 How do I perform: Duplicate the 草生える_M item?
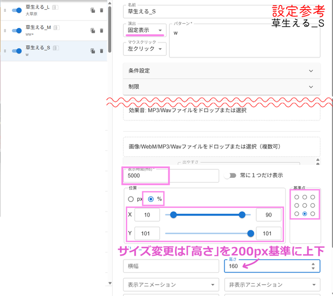click(x=93, y=31)
